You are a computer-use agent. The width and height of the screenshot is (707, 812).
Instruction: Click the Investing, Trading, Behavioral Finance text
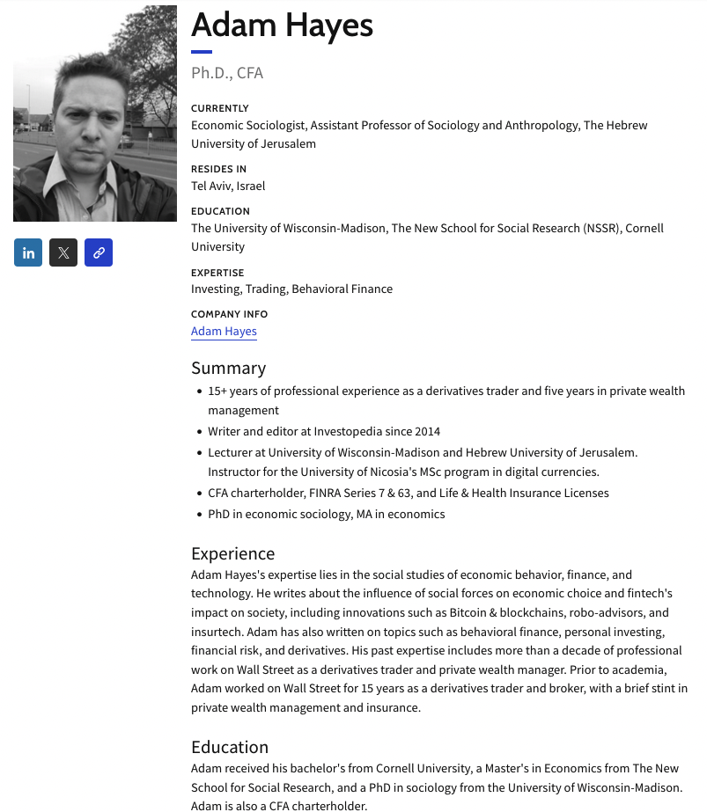[291, 289]
